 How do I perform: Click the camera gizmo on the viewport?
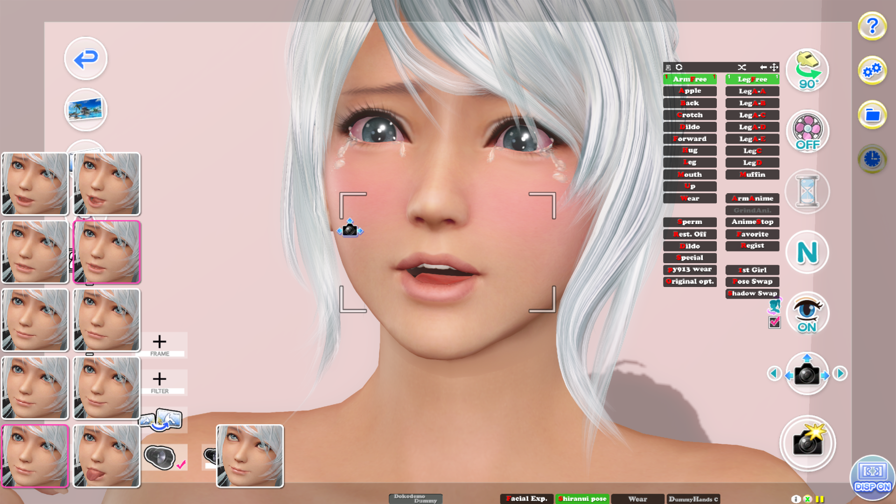[x=350, y=229]
